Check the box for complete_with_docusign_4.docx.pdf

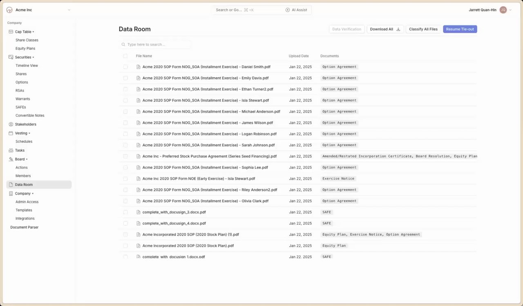[125, 223]
